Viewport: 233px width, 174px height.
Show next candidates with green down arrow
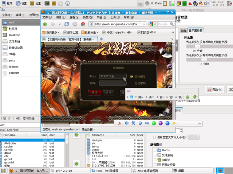195,97
